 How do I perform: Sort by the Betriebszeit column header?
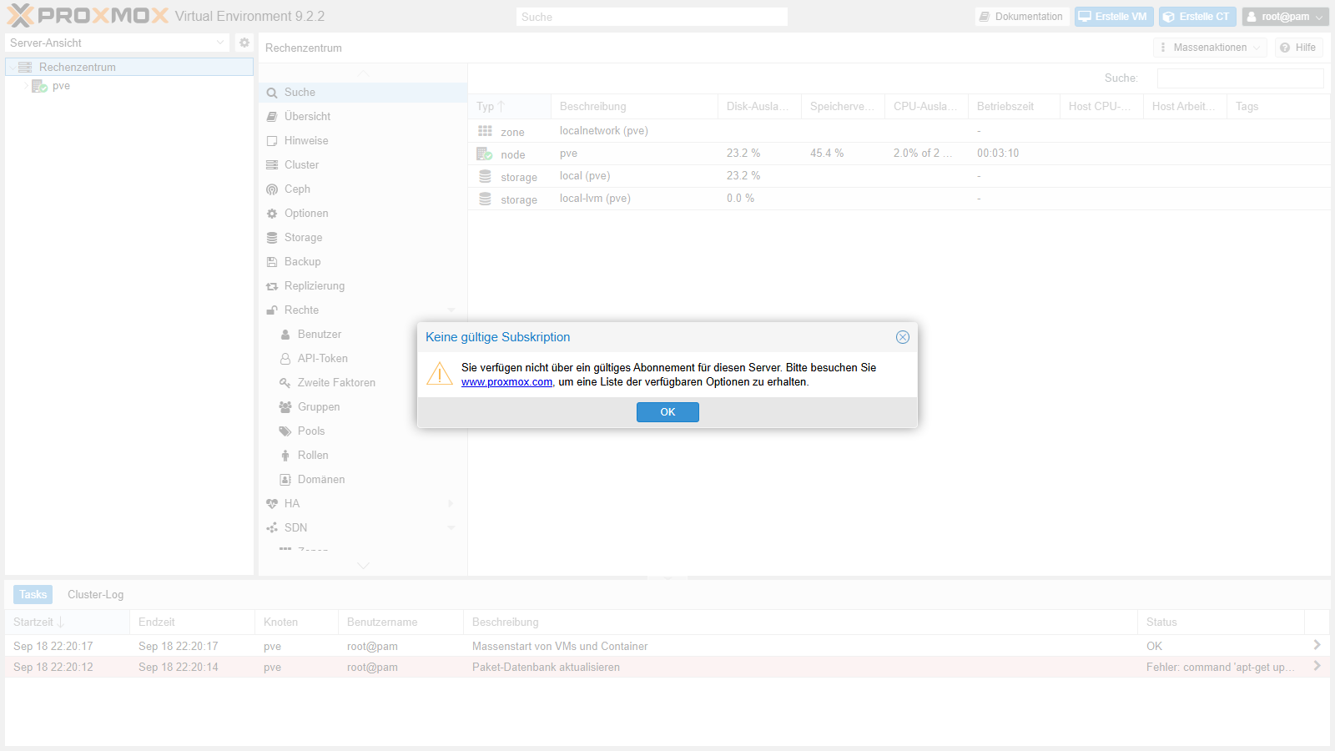[x=1014, y=107]
